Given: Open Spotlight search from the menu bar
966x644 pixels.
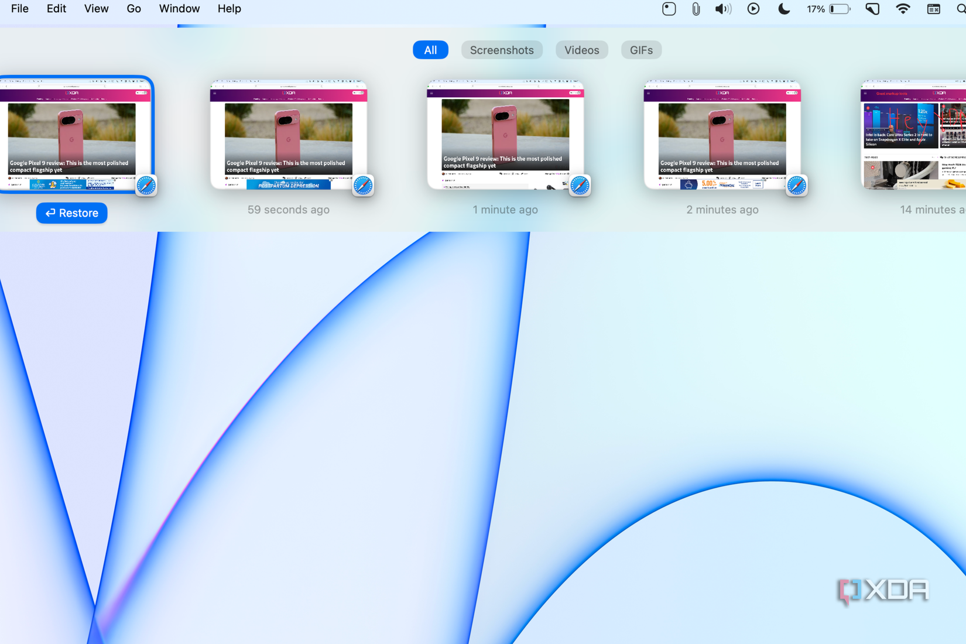Looking at the screenshot, I should (x=960, y=9).
